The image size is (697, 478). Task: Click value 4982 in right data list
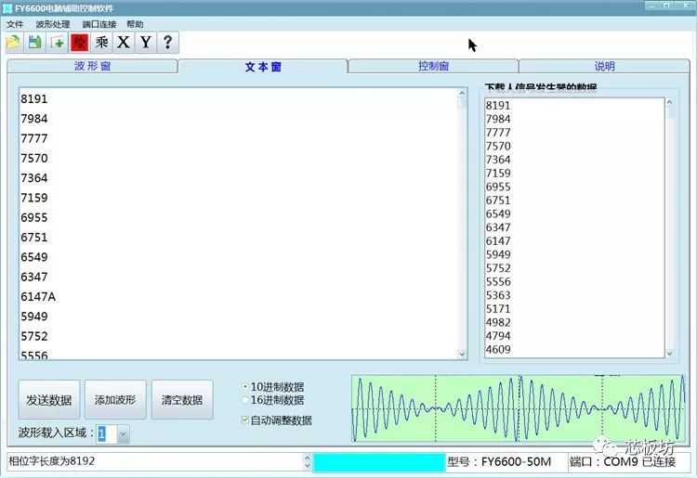pos(498,322)
